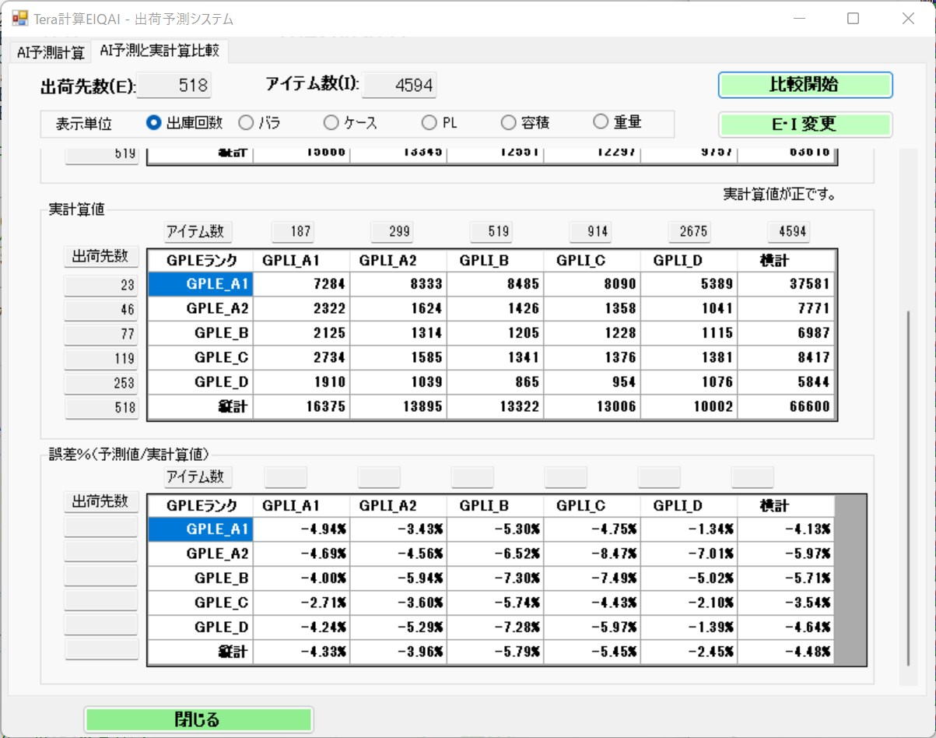Click the overall error cell showing -4.48%
936x738 pixels.
[x=786, y=652]
